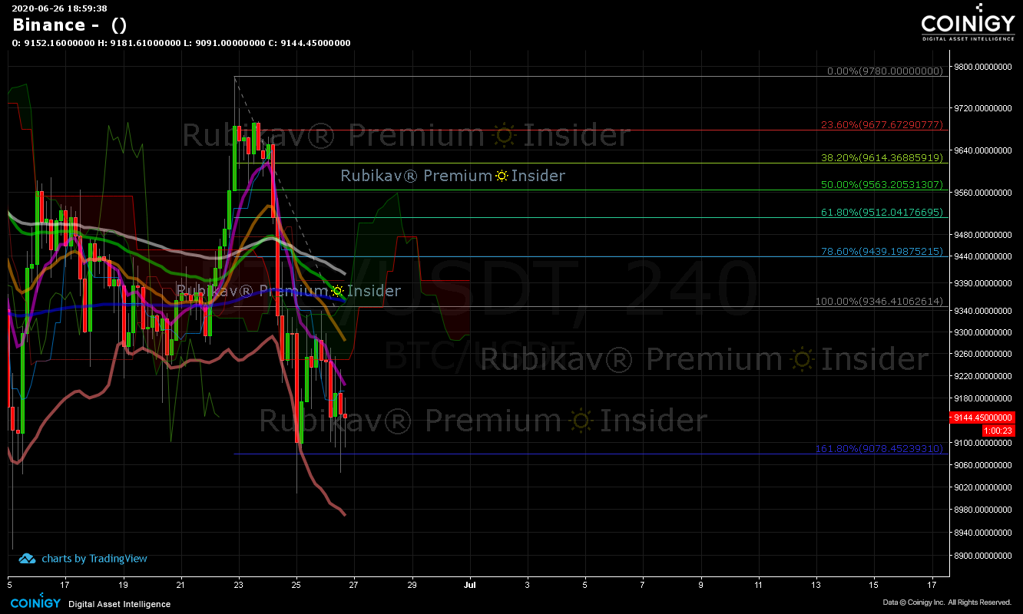The image size is (1023, 614).
Task: Click 'Digital Asset Intelligence' footer text
Action: pyautogui.click(x=119, y=604)
